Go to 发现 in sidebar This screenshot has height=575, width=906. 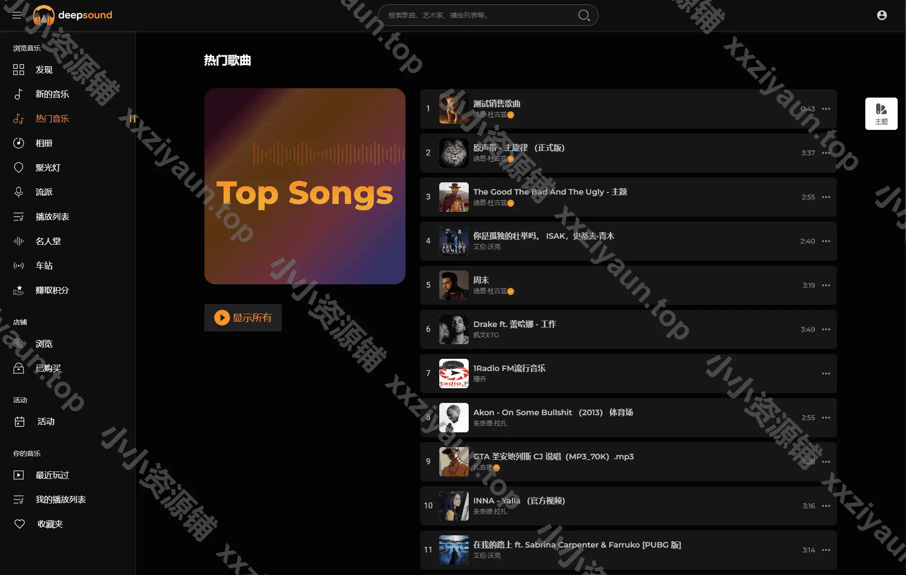click(44, 70)
